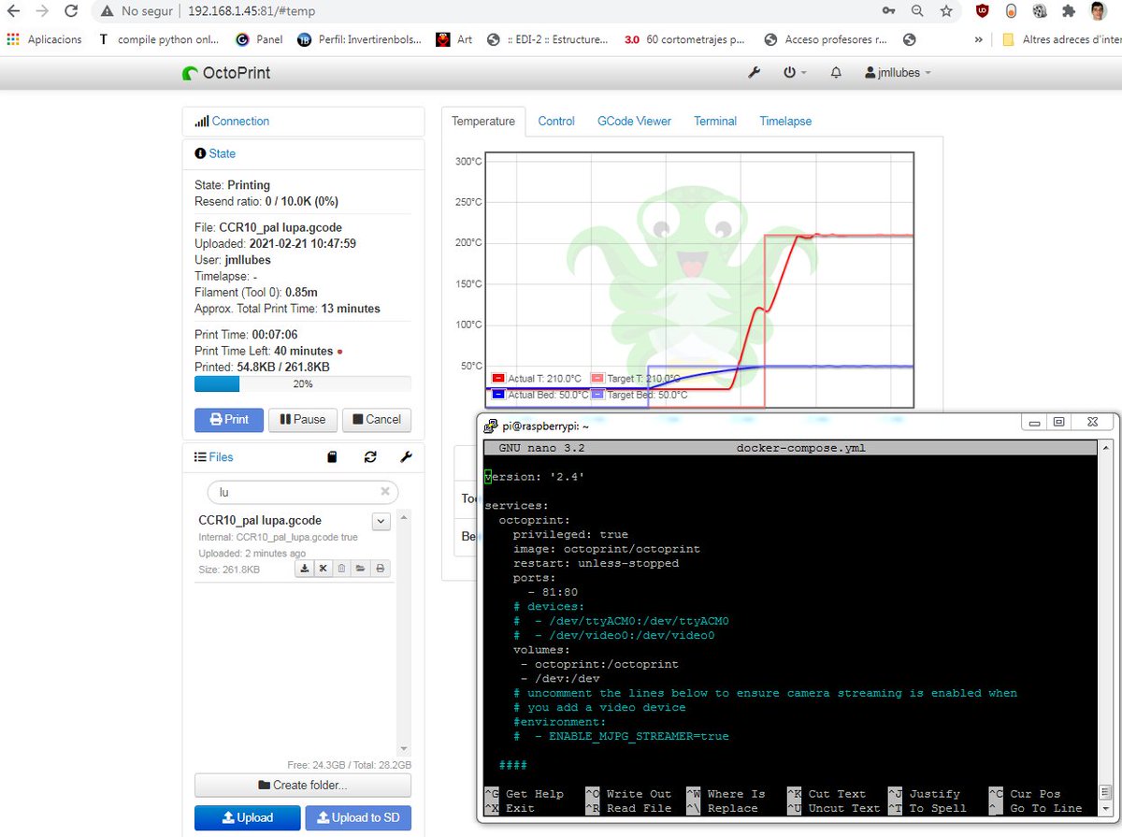This screenshot has height=837, width=1122.
Task: Clear the file search field
Action: click(385, 491)
